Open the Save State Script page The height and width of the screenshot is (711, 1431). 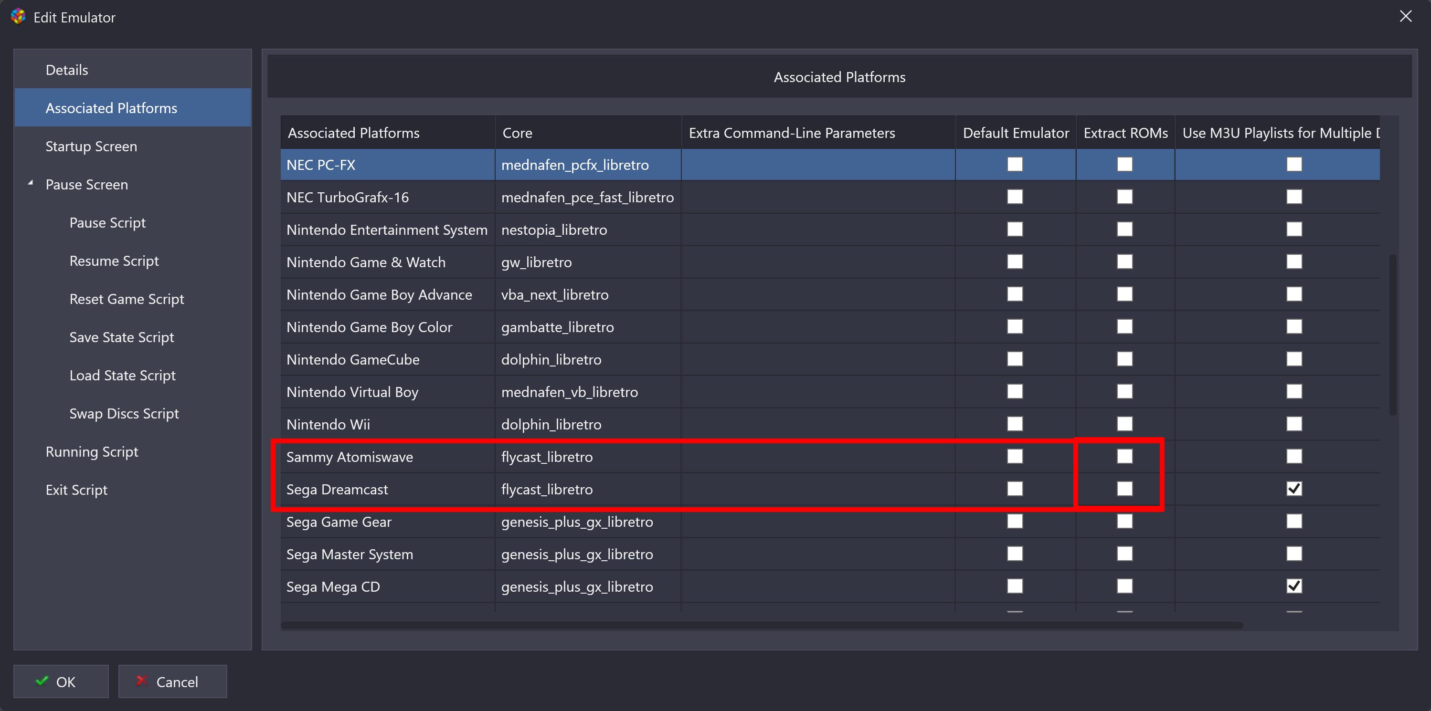click(x=122, y=337)
